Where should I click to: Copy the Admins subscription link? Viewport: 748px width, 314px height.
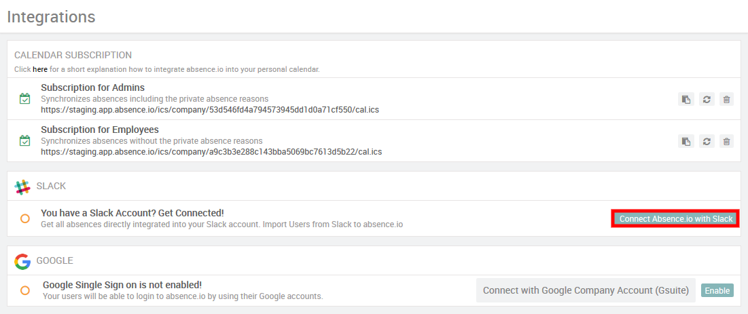coord(686,100)
